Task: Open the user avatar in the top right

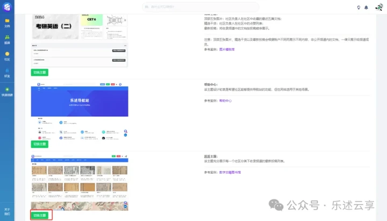Action: pos(379,7)
